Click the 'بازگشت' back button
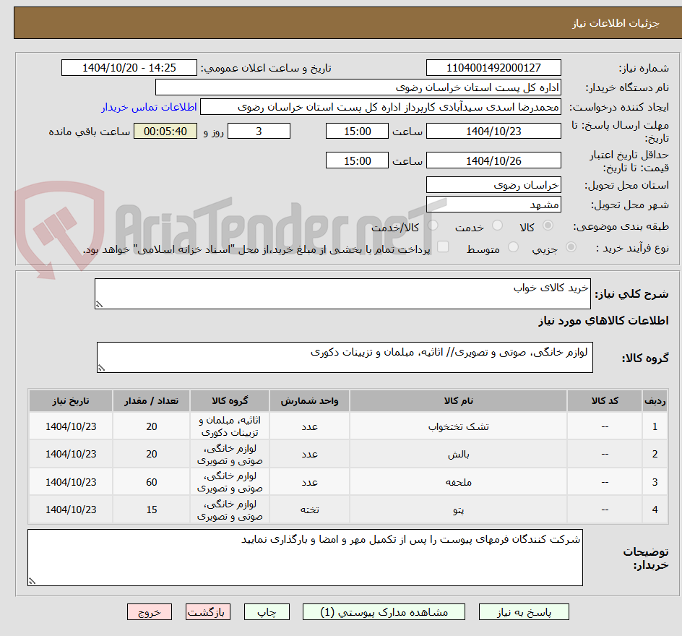 click(207, 611)
